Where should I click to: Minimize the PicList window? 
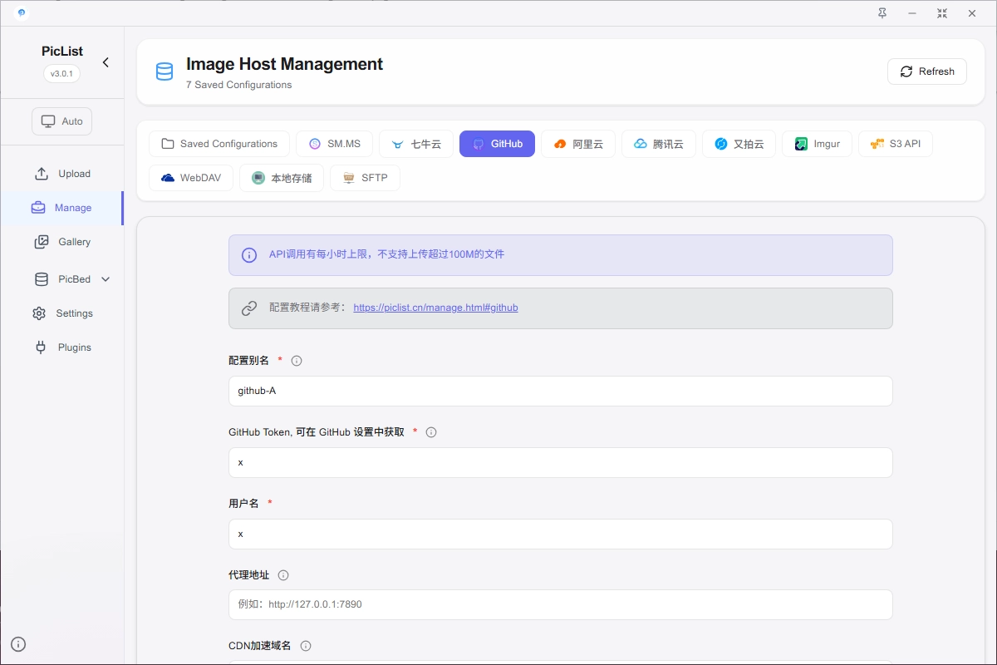pyautogui.click(x=912, y=13)
